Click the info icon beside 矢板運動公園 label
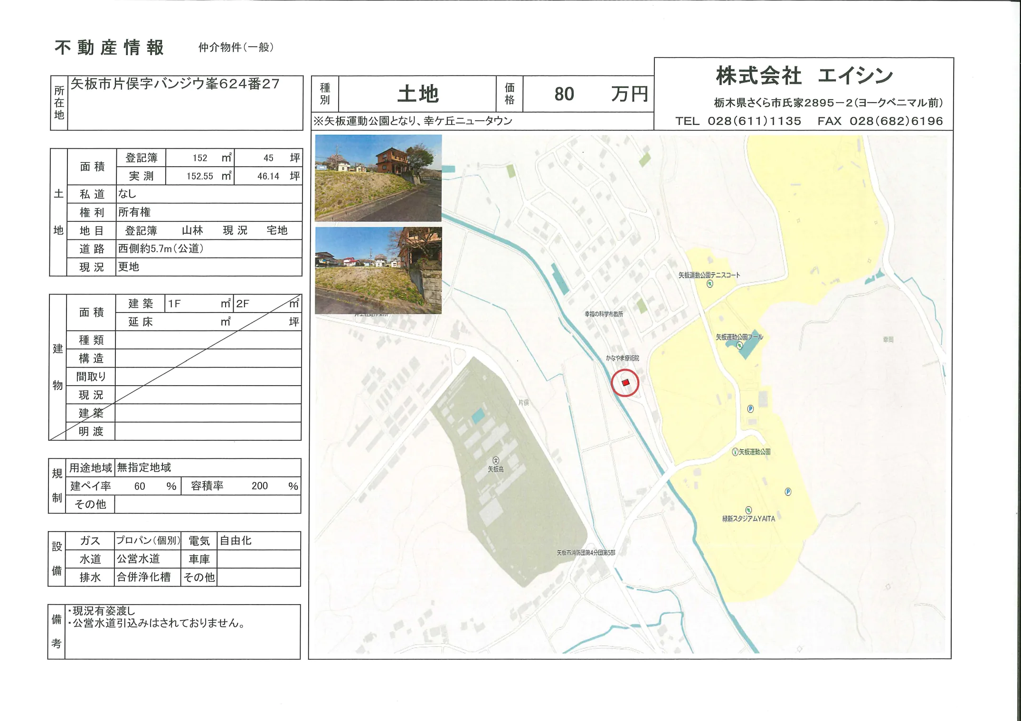The width and height of the screenshot is (1021, 721). [735, 452]
